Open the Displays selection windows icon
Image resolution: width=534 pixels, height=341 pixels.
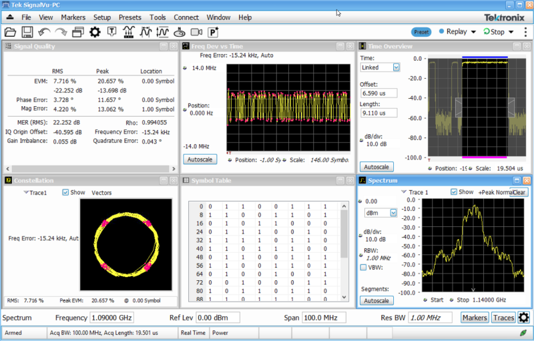click(78, 32)
